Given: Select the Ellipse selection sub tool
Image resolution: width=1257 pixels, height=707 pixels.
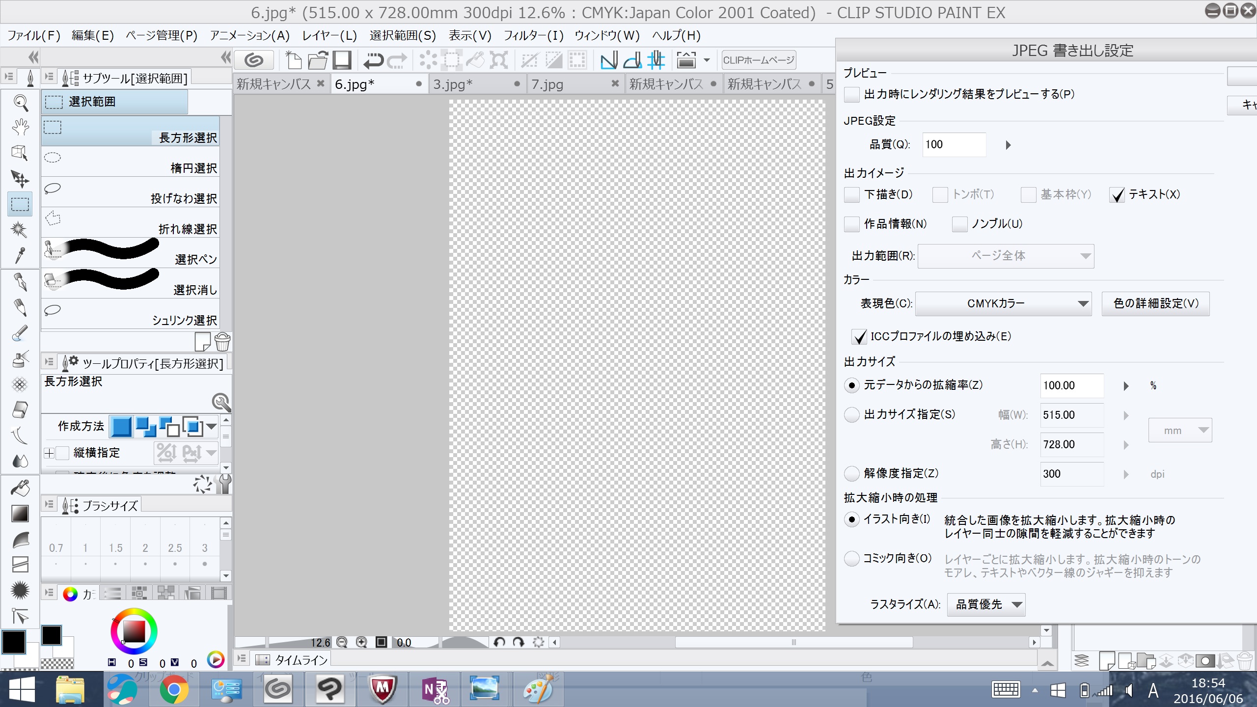Looking at the screenshot, I should (130, 163).
